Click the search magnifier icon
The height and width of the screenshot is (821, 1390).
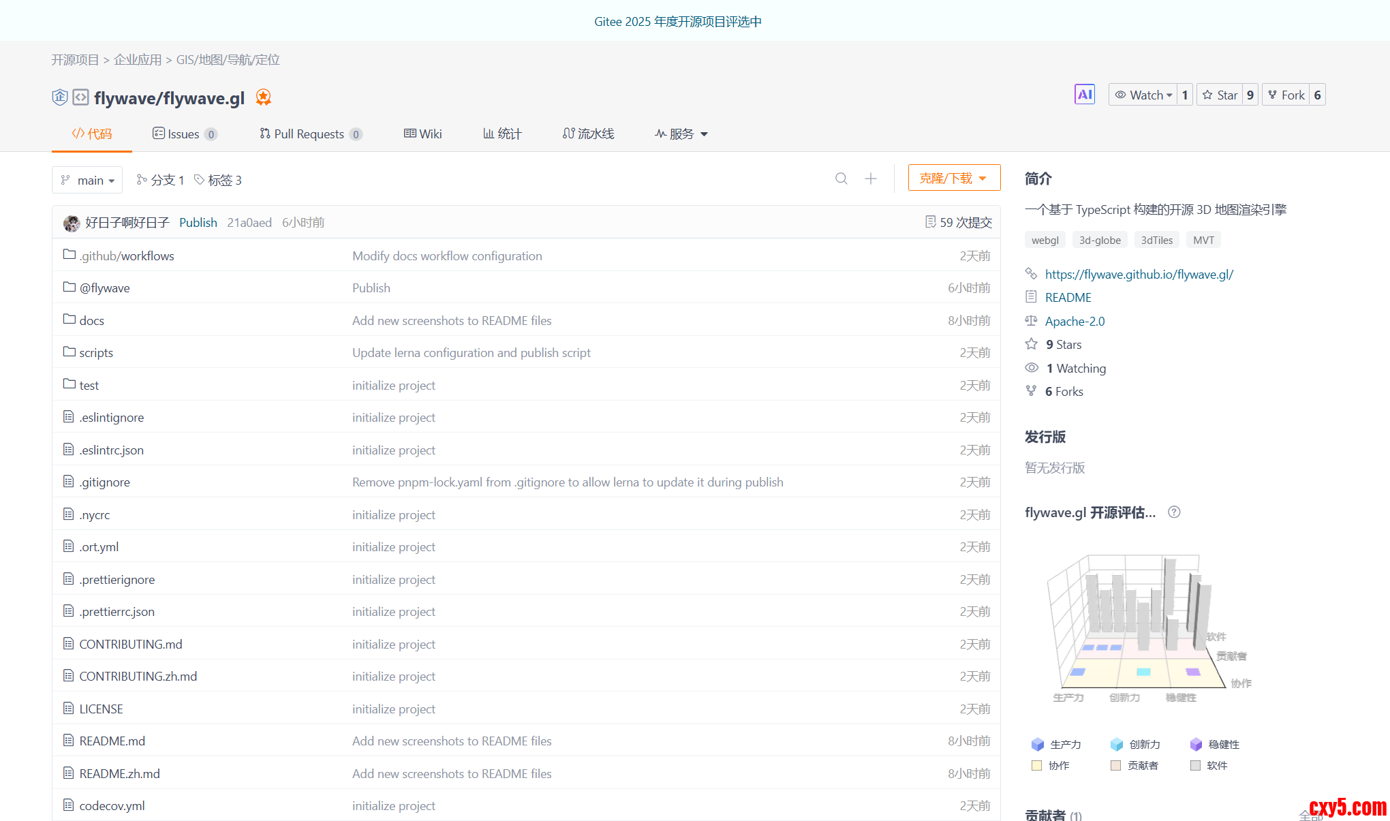coord(841,179)
